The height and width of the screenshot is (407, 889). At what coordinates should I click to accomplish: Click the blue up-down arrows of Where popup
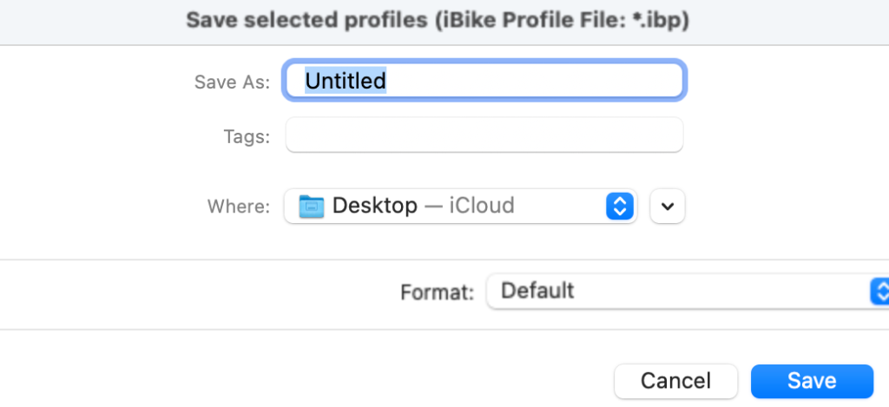coord(620,206)
